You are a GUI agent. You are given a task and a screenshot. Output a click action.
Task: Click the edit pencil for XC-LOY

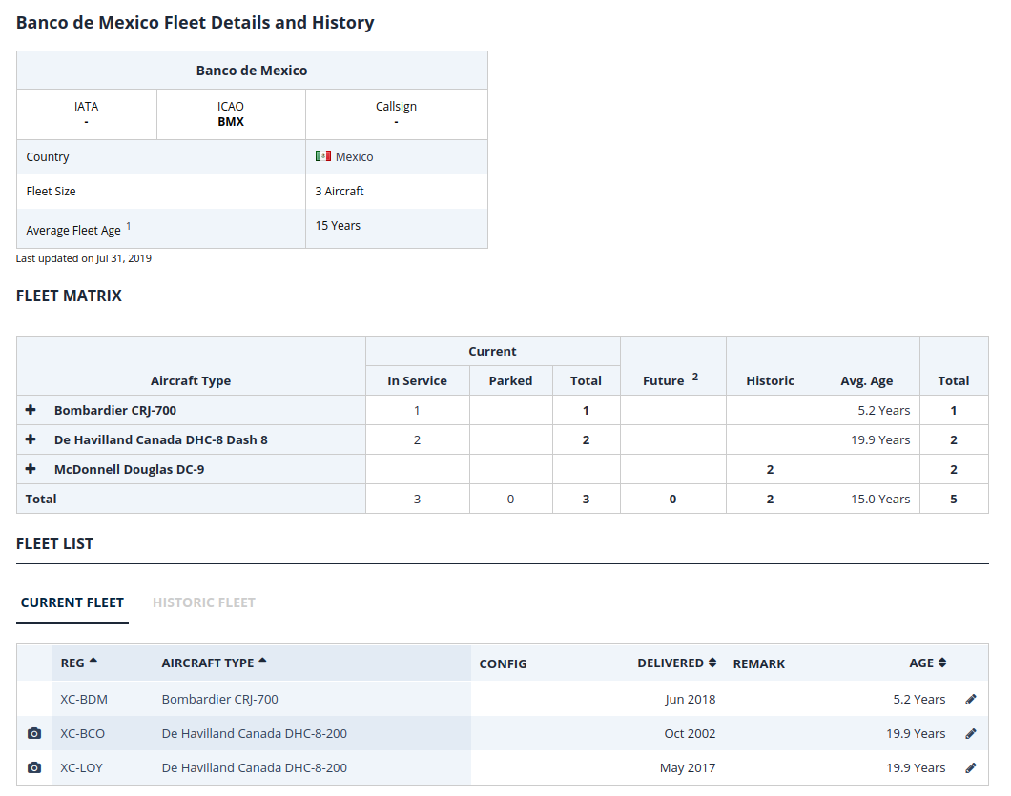click(970, 767)
